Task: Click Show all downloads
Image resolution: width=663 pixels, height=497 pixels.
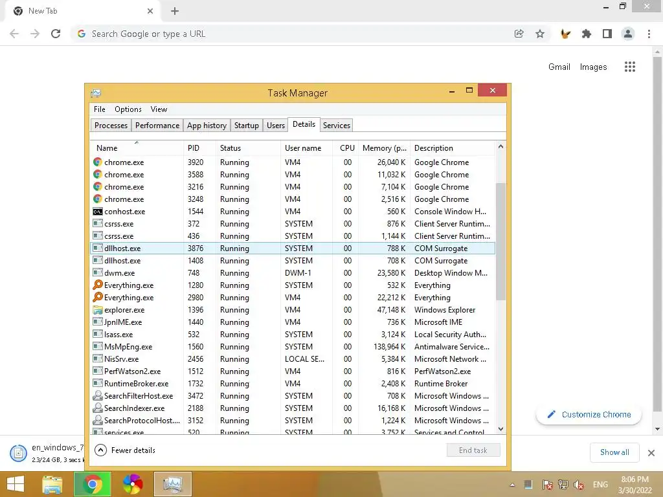Action: (614, 452)
